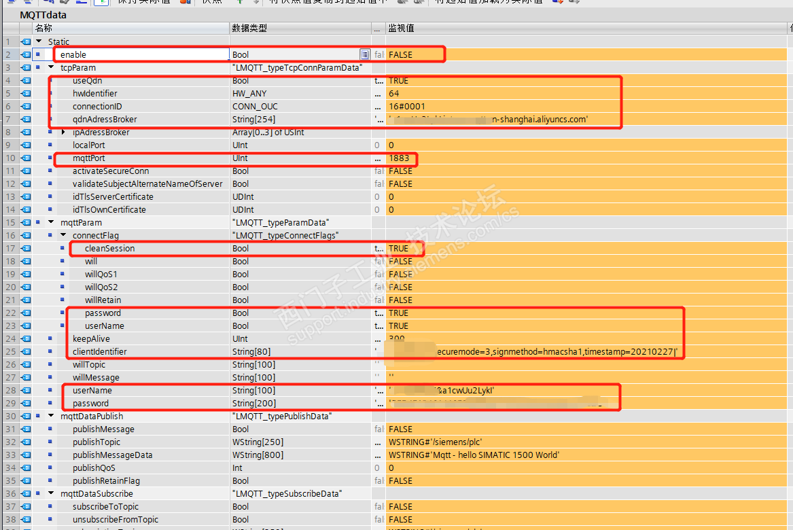793x530 pixels.
Task: Select the publishMessageData variable name
Action: 112,455
